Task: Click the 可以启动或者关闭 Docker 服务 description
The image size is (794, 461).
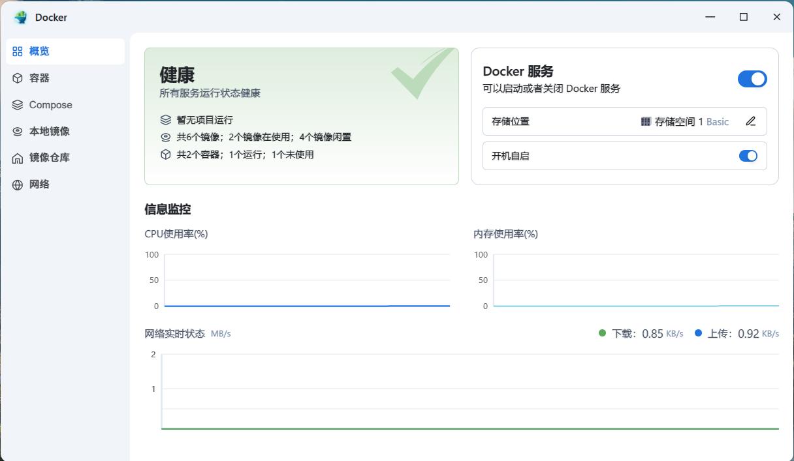Action: [552, 89]
